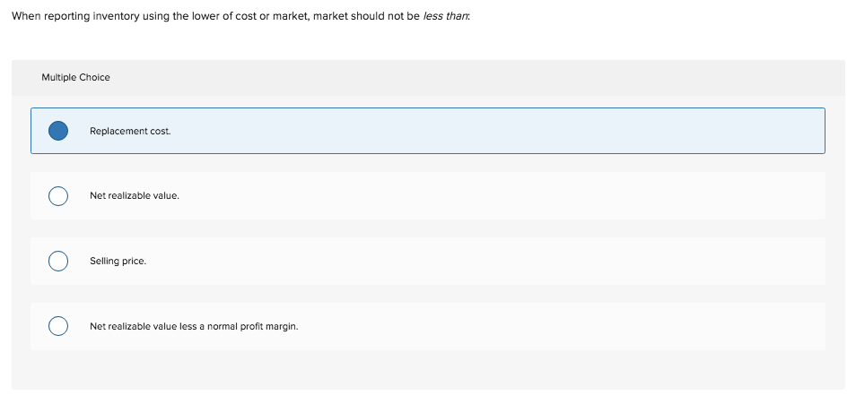Viewport: 856px width, 395px height.
Task: Click blank area of the last answer option row
Action: point(546,326)
